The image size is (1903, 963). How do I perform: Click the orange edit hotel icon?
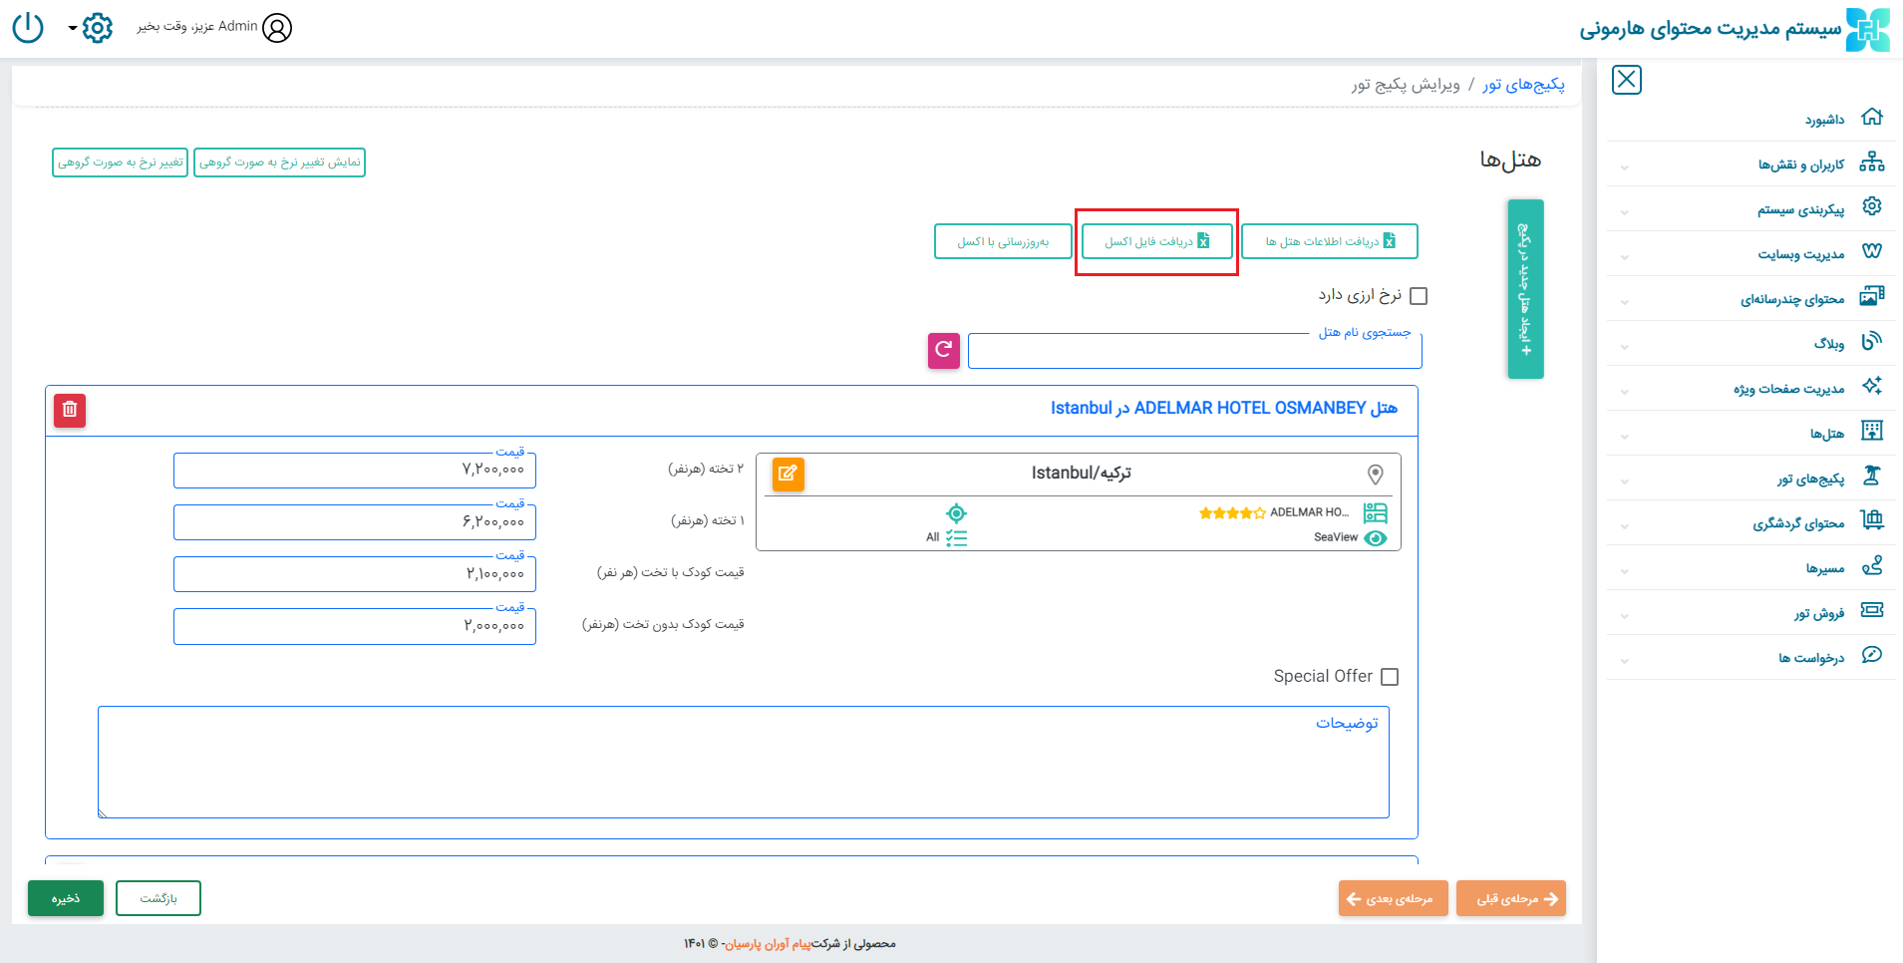tap(788, 474)
